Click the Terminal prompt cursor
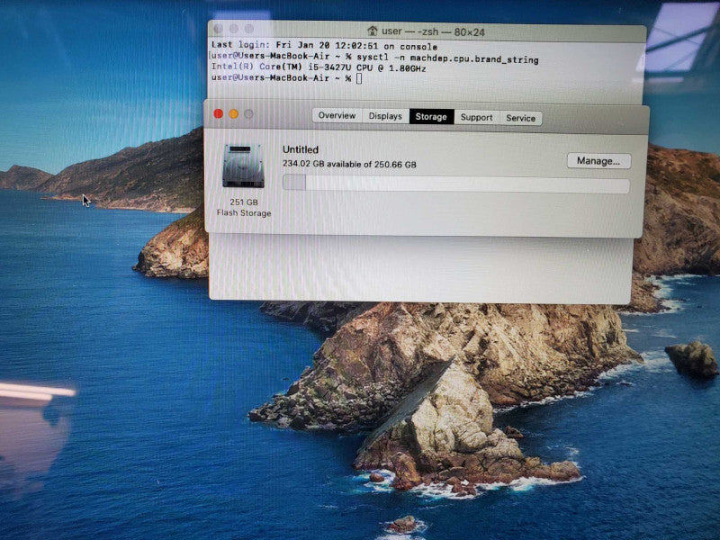This screenshot has width=720, height=540. (x=359, y=78)
